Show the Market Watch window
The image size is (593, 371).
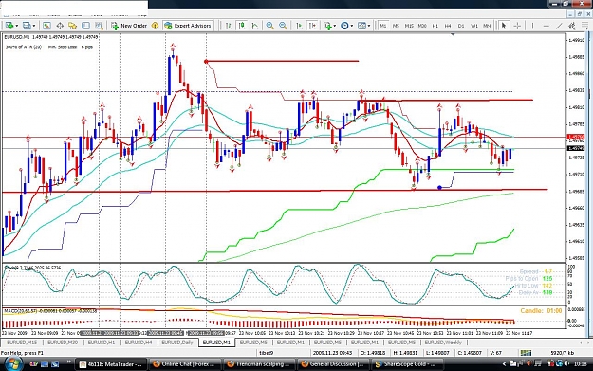46,26
